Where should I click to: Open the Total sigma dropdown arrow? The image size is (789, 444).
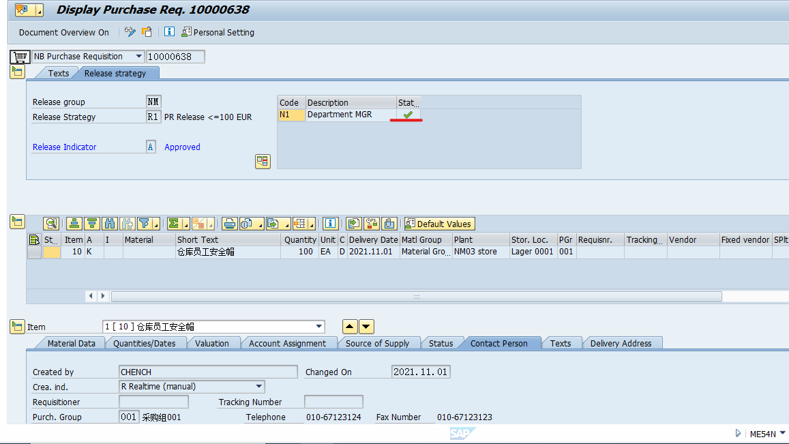pos(185,224)
